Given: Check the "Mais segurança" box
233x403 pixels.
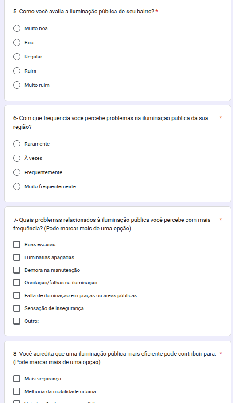Looking at the screenshot, I should 17,379.
